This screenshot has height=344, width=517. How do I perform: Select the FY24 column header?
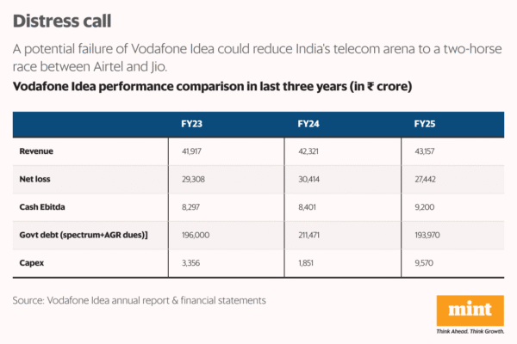click(x=308, y=124)
